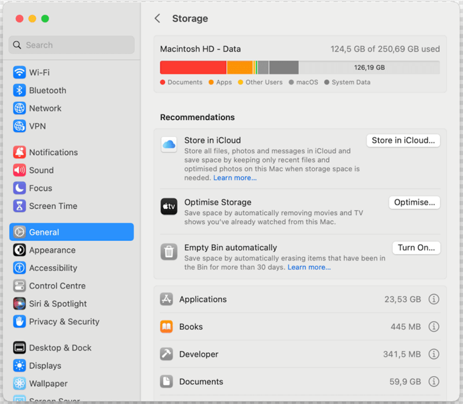Viewport: 463px width, 404px height.
Task: Click the Applications 23,53 GB size
Action: coord(402,299)
